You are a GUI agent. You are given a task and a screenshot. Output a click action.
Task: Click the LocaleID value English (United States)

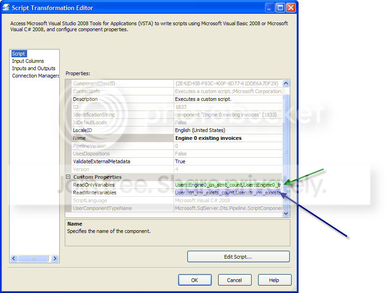coord(228,130)
